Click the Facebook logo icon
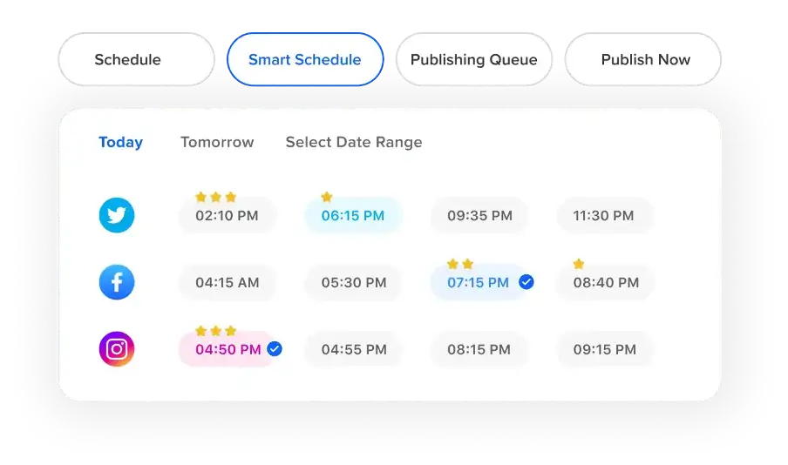Viewport: 788px width, 465px height. click(117, 282)
